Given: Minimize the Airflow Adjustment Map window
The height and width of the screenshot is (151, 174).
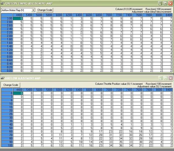Looking at the screenshot, I should coord(160,78).
